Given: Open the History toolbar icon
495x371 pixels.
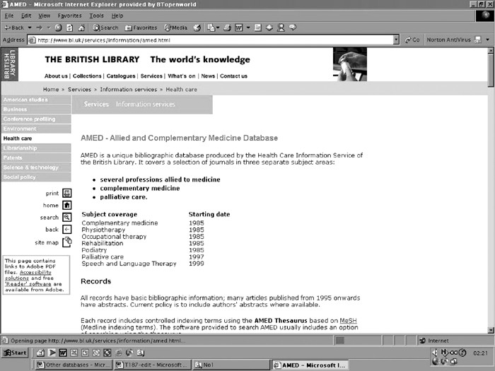Looking at the screenshot, I should (197, 28).
